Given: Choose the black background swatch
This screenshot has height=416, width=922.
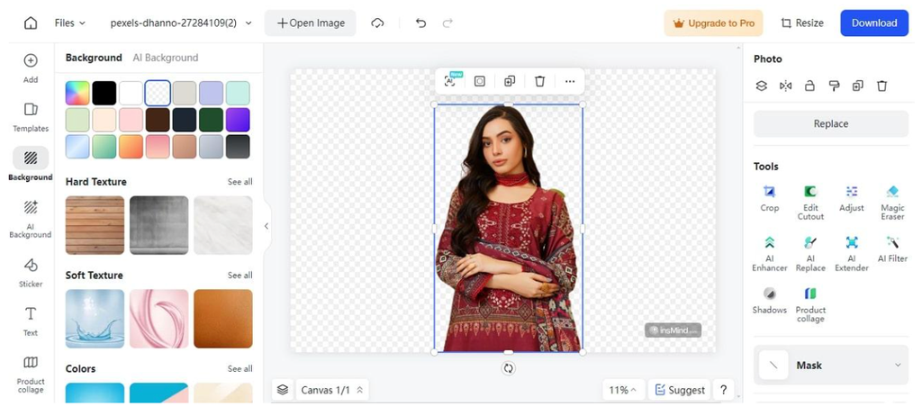Looking at the screenshot, I should [x=104, y=93].
